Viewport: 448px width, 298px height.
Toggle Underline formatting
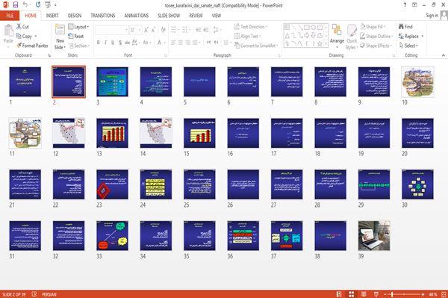(x=113, y=43)
